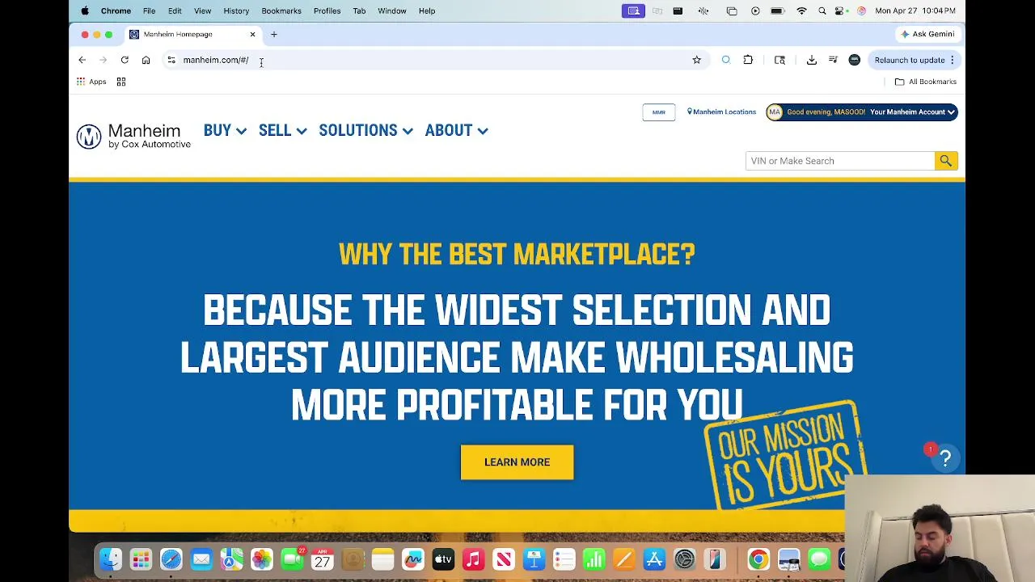Click the Manheim logo
The width and height of the screenshot is (1035, 582).
(x=134, y=136)
